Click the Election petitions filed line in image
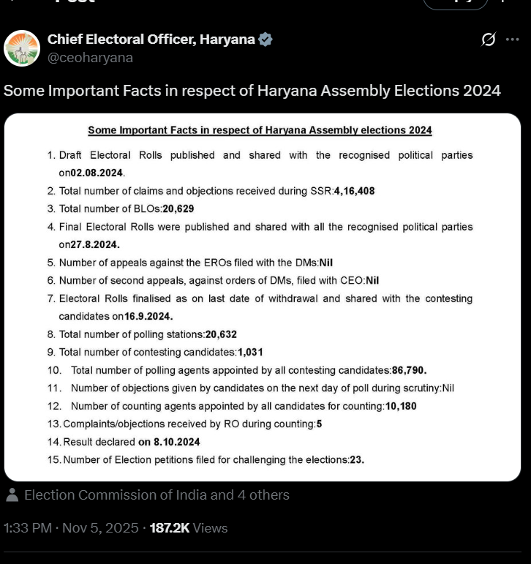The image size is (531, 564). [214, 460]
